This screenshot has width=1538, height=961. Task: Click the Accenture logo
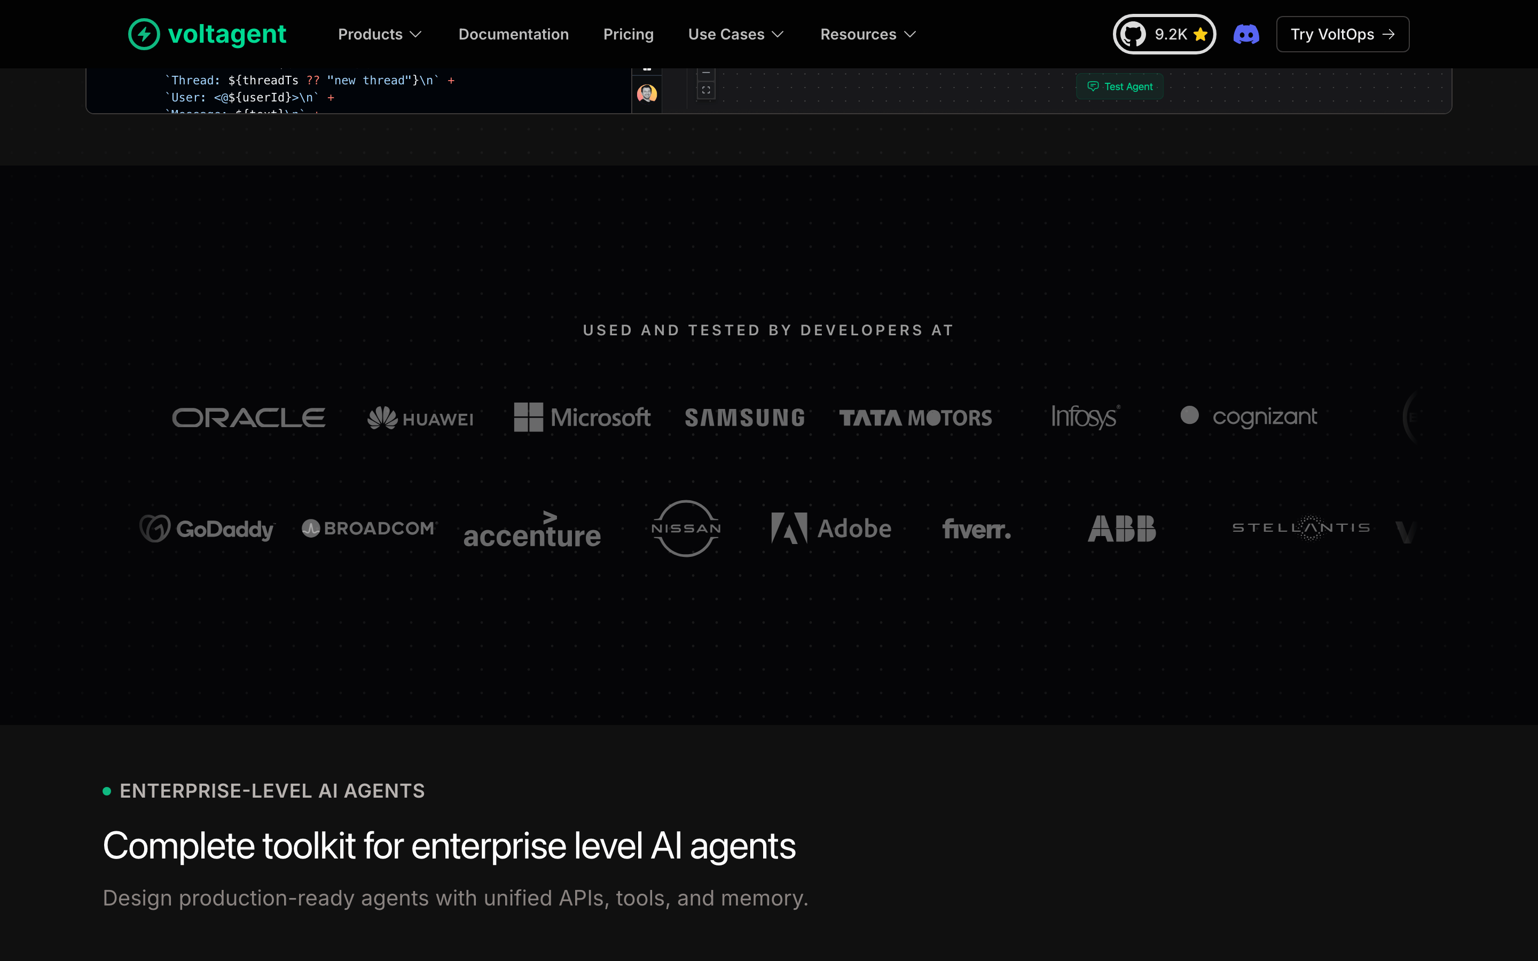click(532, 529)
